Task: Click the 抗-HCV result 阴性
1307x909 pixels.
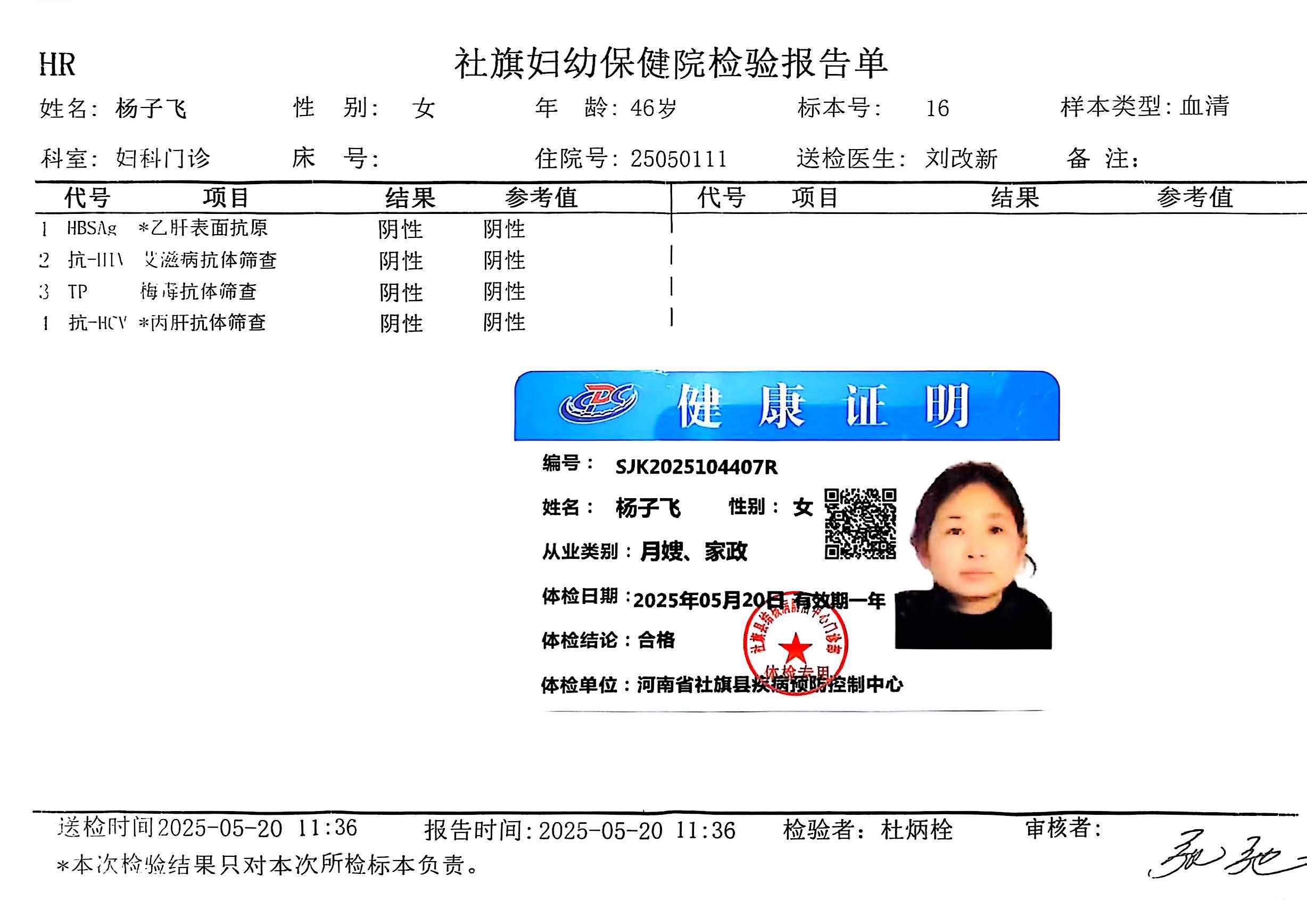Action: coord(401,323)
